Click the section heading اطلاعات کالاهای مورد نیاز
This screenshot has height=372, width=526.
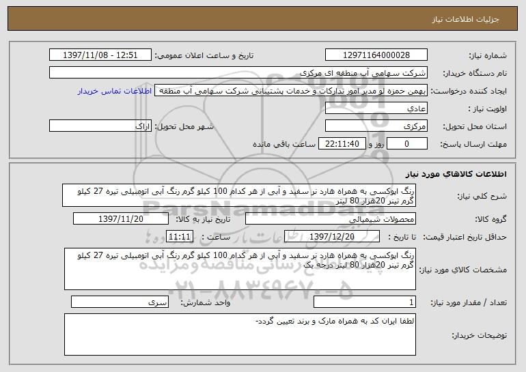pyautogui.click(x=456, y=174)
